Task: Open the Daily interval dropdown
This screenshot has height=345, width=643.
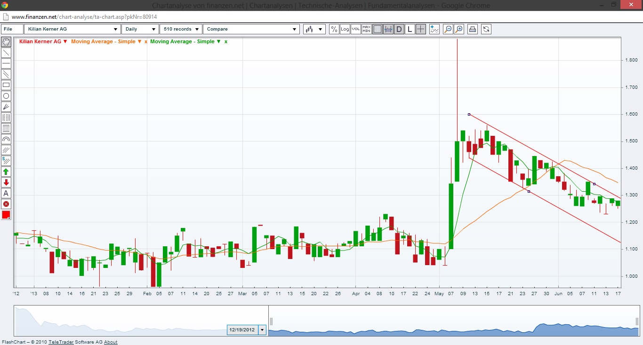Action: [x=140, y=29]
